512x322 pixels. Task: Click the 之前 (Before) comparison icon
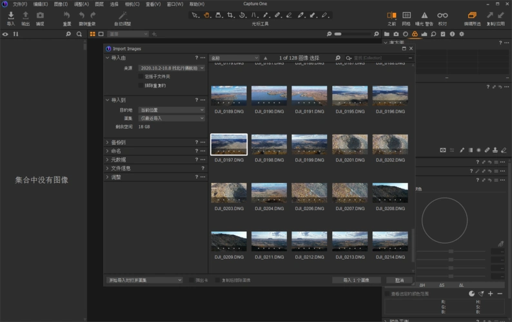(x=391, y=15)
